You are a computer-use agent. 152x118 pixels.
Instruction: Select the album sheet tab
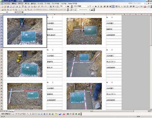tap(11, 111)
